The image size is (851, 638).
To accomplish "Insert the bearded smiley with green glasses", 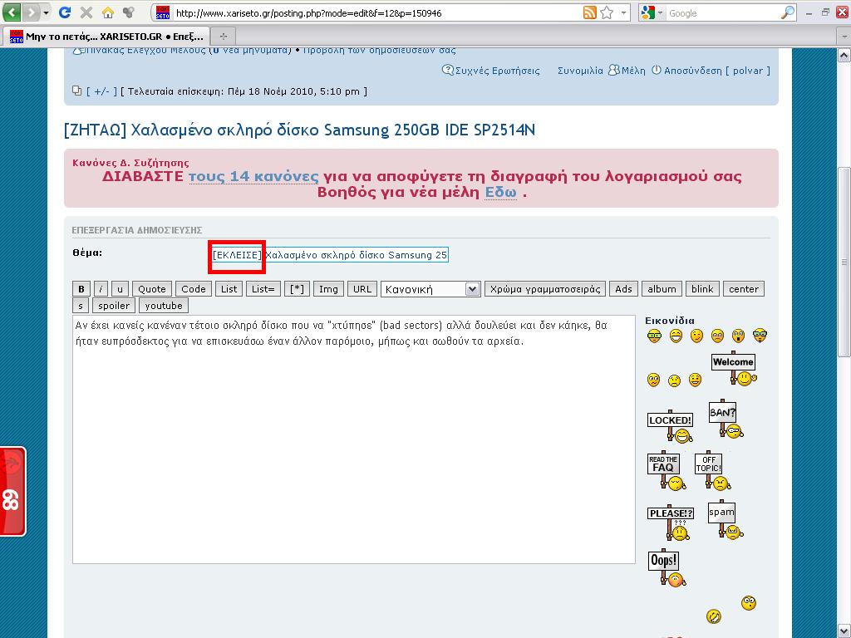I will pos(760,336).
